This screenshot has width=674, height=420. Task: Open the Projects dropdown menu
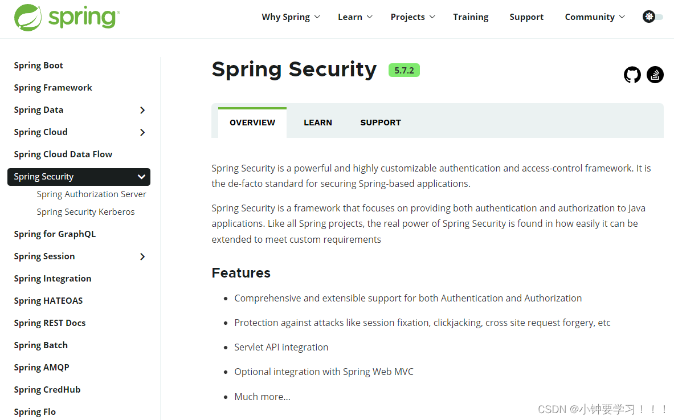412,17
